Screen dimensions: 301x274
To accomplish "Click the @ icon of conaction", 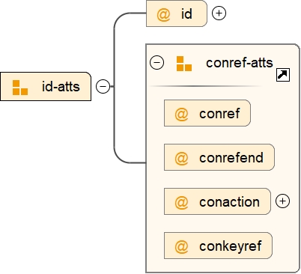I will pyautogui.click(x=181, y=202).
